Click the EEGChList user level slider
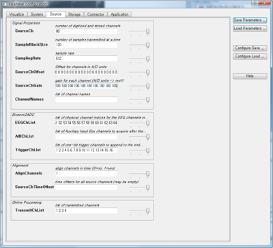The height and width of the screenshot is (248, 273). pyautogui.click(x=139, y=123)
